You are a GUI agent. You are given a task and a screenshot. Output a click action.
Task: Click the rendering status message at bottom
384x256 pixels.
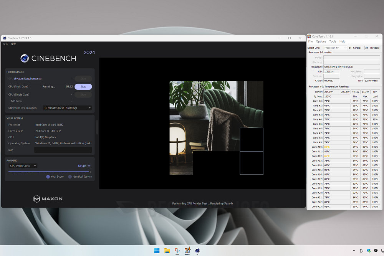pos(202,203)
